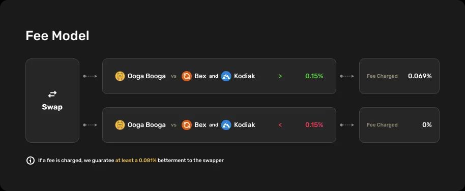This screenshot has height=191, width=465.
Task: Click the swap arrows icon above Swap
Action: point(52,94)
